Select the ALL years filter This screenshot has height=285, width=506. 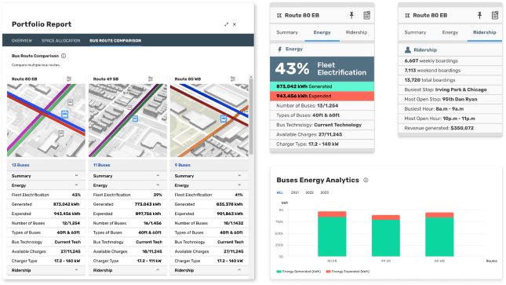pos(280,192)
